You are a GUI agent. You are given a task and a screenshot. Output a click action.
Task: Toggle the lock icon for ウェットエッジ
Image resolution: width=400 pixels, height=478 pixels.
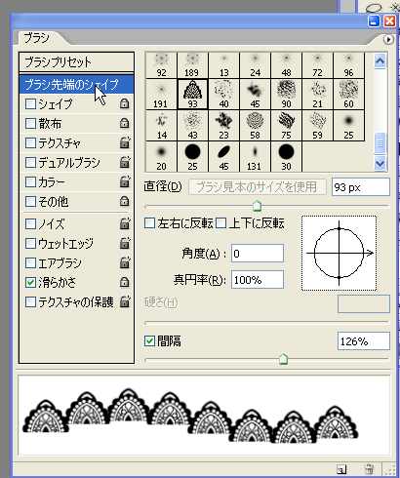pos(125,243)
